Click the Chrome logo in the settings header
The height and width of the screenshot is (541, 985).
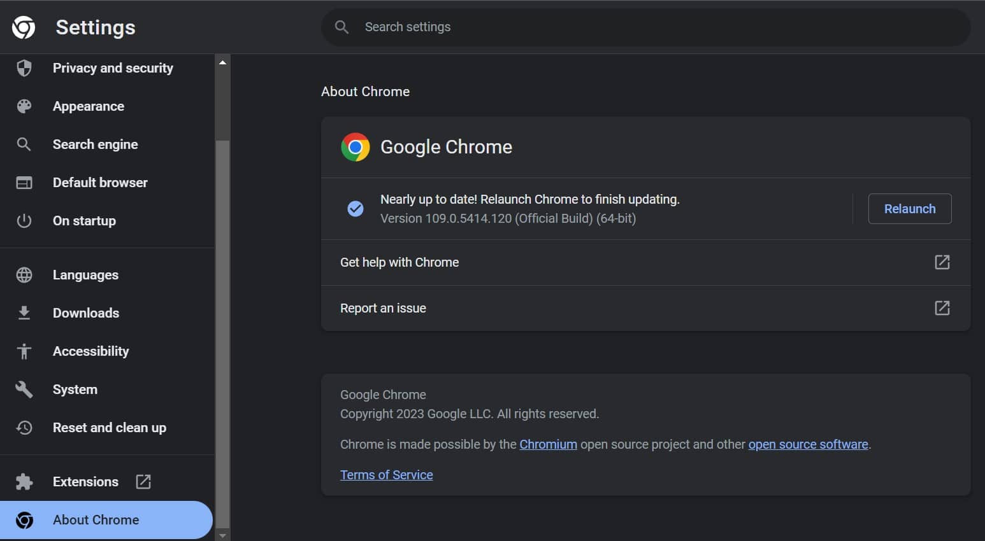(x=23, y=27)
